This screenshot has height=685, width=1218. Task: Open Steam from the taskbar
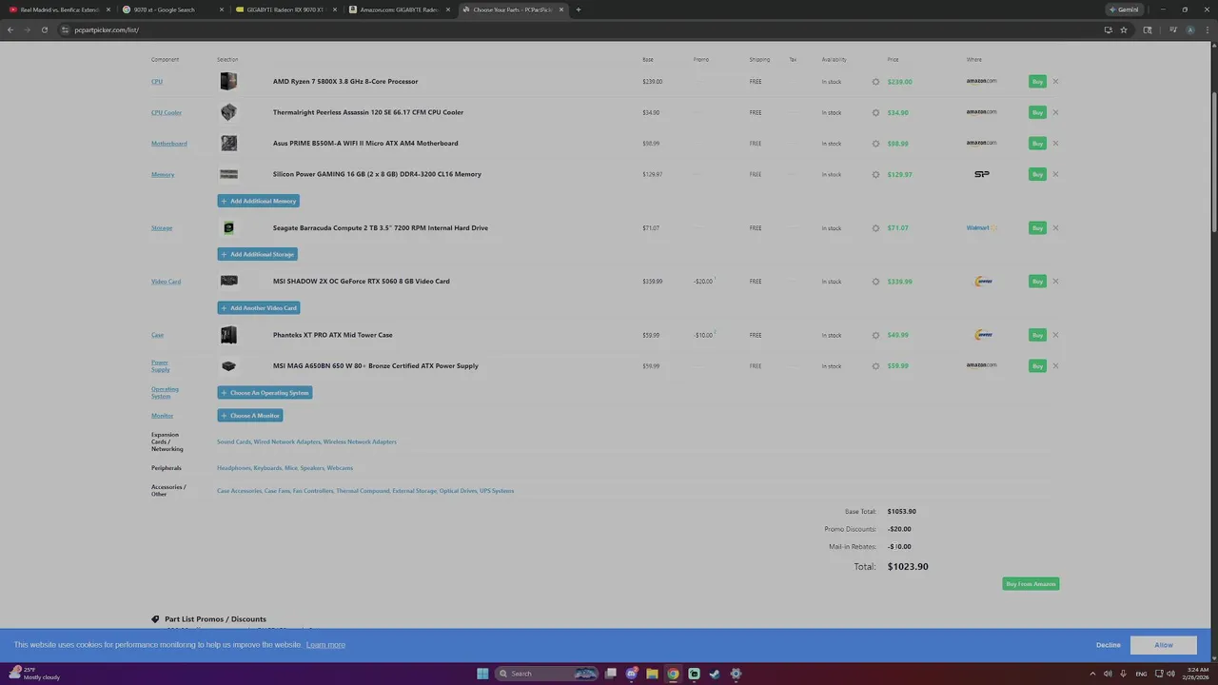tap(715, 674)
